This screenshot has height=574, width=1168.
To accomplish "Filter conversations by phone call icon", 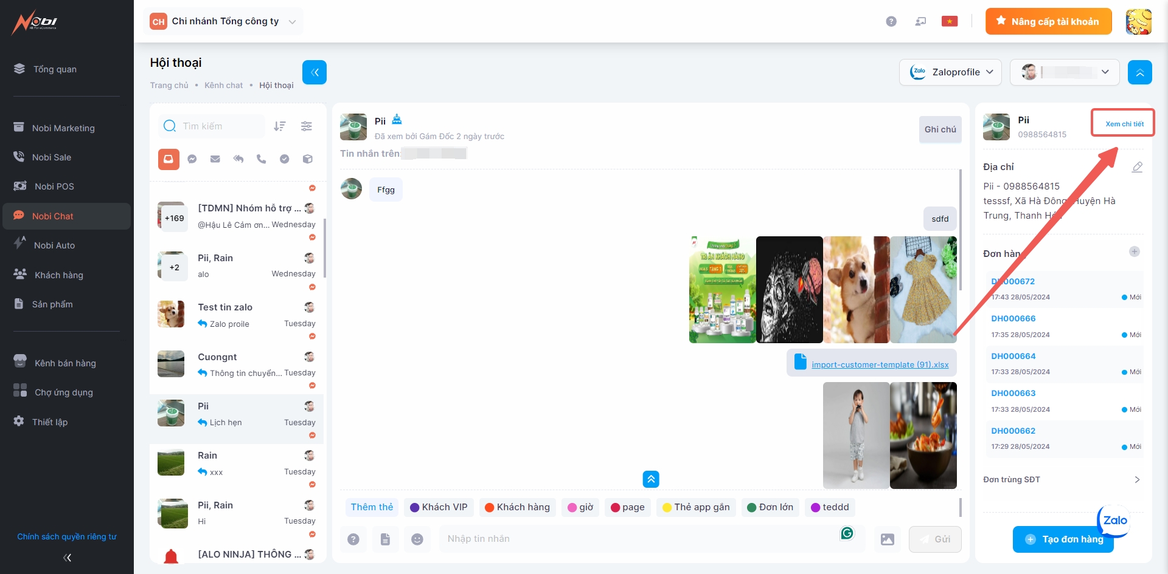I will tap(262, 159).
